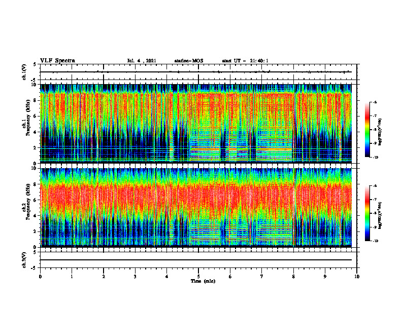Click the "10" kHz tick on ch.2 frequency axis
The image size is (402, 310).
(x=34, y=168)
